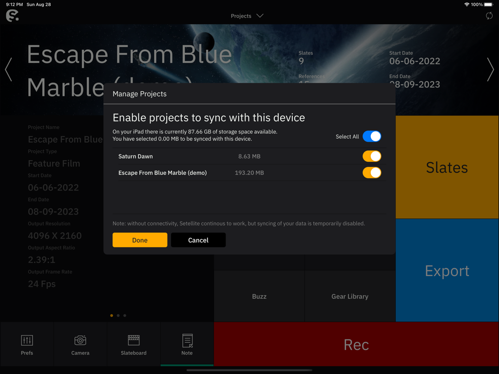Open the Slateboard clapper icon
This screenshot has width=499, height=374.
[134, 340]
